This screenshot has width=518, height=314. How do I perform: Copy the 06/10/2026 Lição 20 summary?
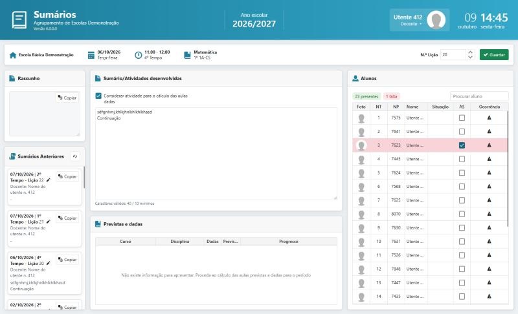67,260
